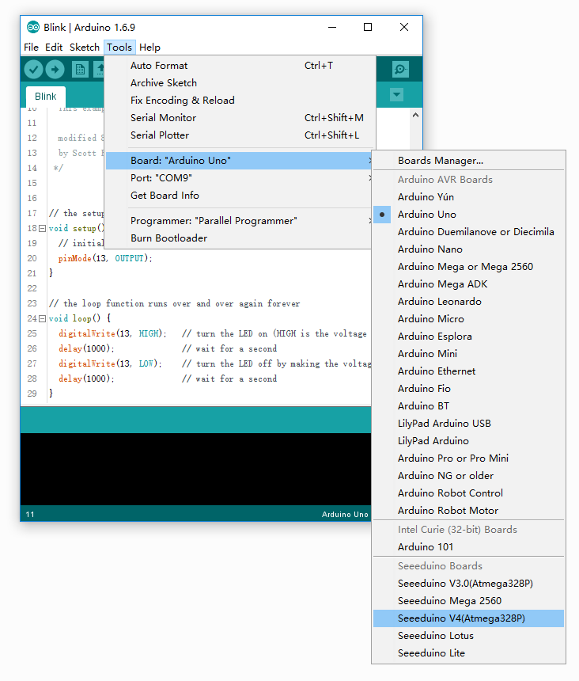Select Arduino Nano board

pos(468,249)
